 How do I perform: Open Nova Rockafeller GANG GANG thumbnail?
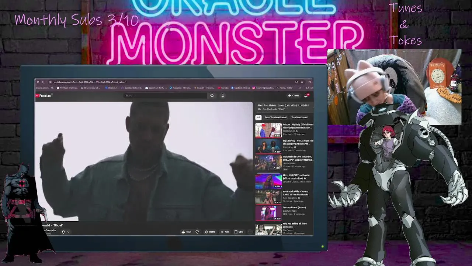pyautogui.click(x=268, y=197)
